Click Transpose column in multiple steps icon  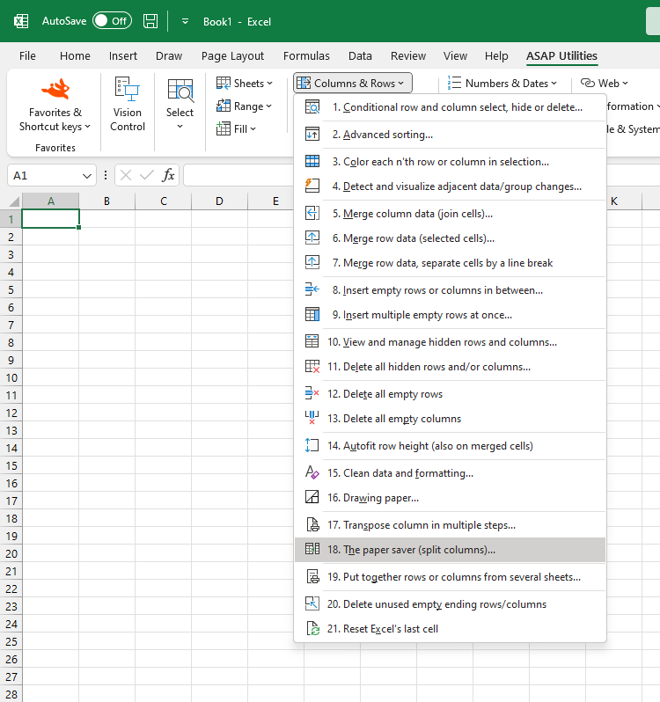(x=312, y=524)
